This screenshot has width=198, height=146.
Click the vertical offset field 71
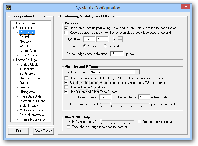102,39
